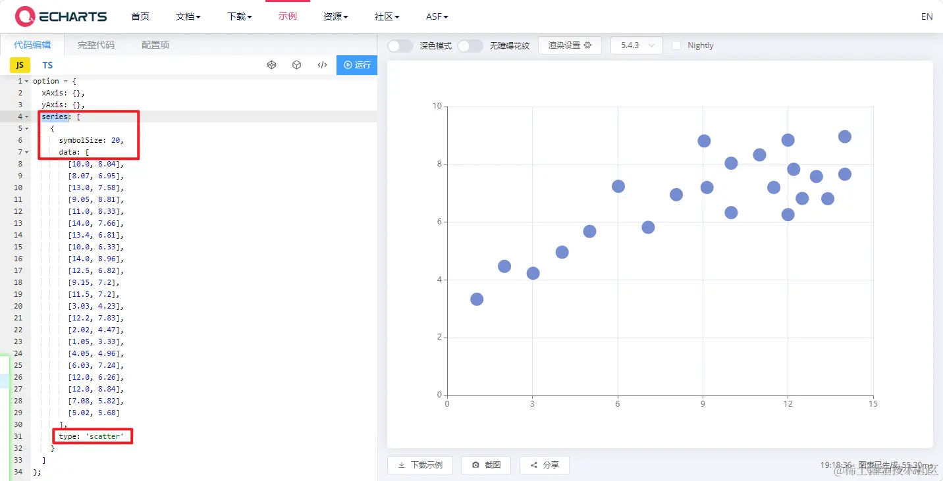Expand the 社区 community menu
The image size is (943, 481).
tap(387, 16)
